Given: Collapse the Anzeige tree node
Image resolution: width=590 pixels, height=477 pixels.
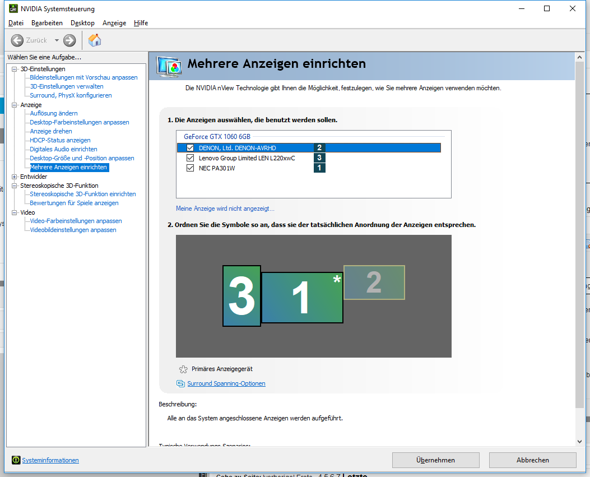Looking at the screenshot, I should [15, 105].
